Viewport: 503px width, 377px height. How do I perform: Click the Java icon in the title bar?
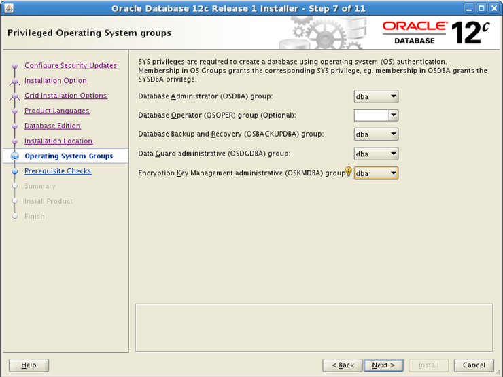(x=9, y=8)
